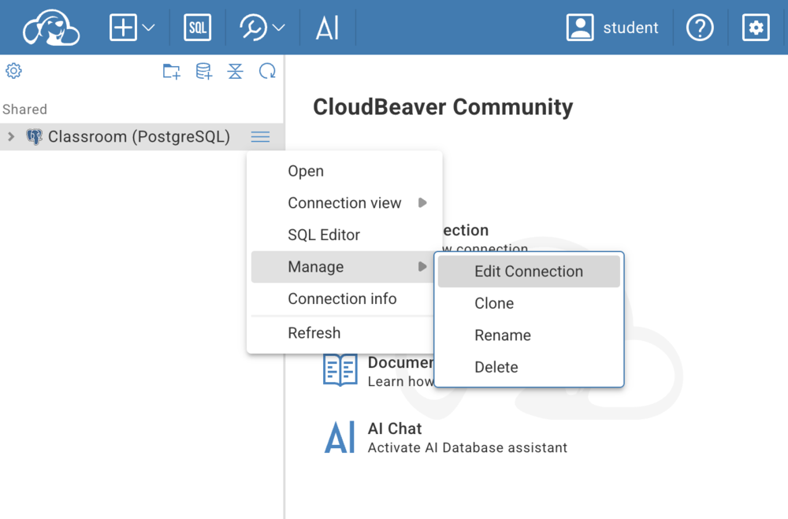788x519 pixels.
Task: Expand the plus button dropdown arrow
Action: click(148, 28)
